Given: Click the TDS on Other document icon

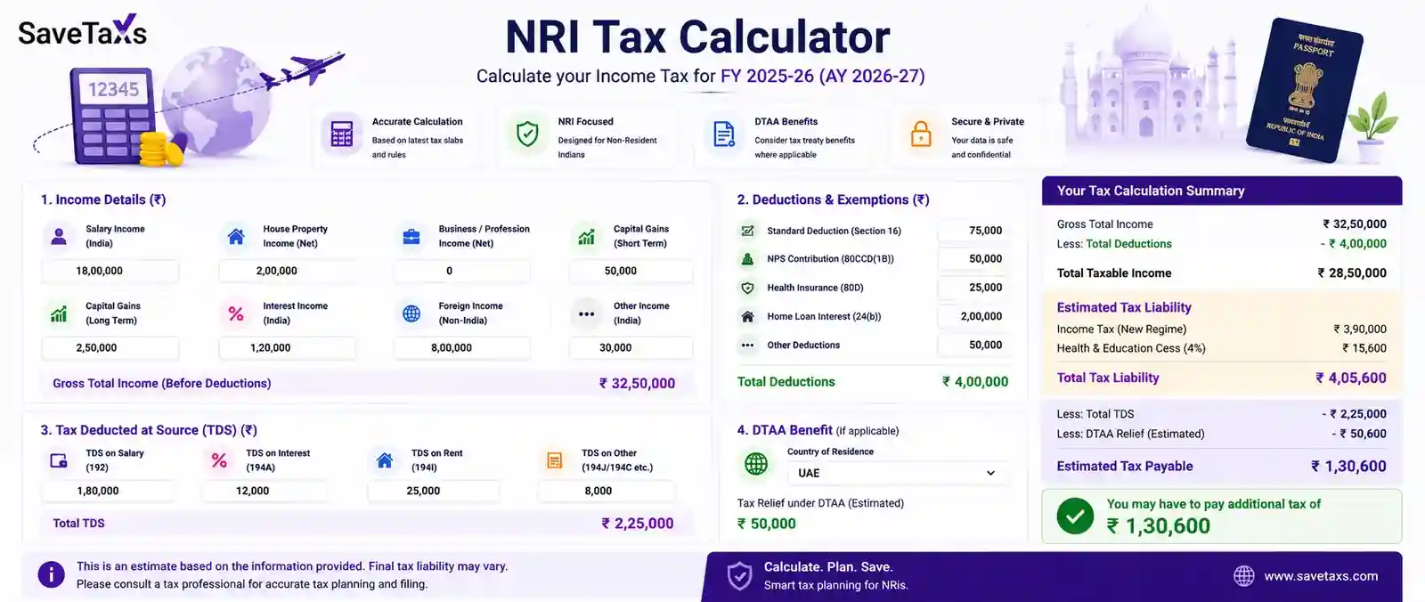Looking at the screenshot, I should pyautogui.click(x=555, y=460).
